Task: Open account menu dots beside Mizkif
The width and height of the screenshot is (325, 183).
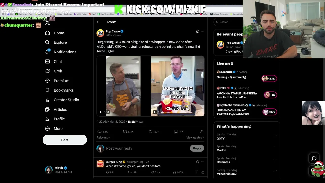Action: (x=88, y=170)
